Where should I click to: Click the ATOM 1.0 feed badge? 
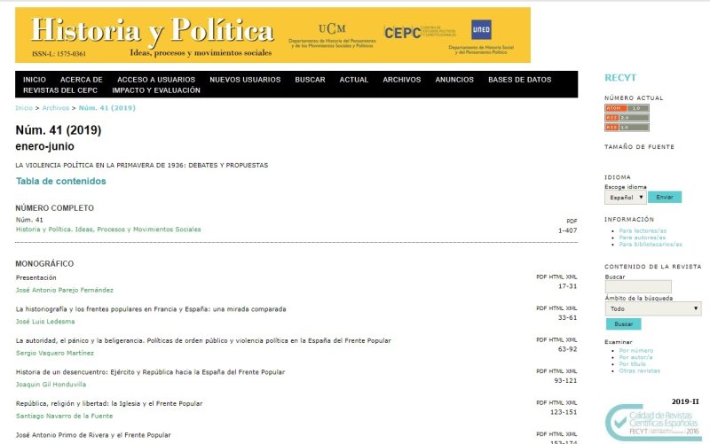627,108
